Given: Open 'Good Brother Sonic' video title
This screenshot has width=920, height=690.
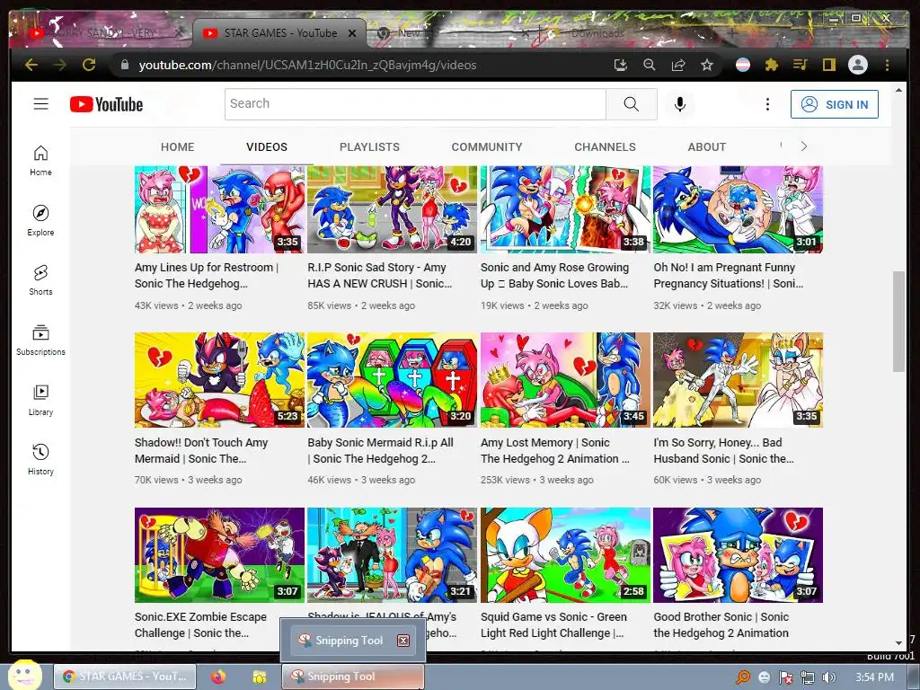Looking at the screenshot, I should click(721, 625).
